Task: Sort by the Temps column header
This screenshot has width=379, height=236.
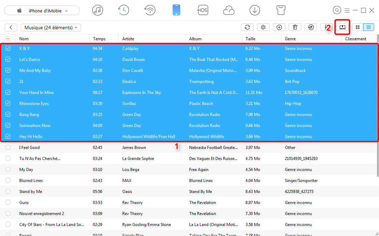Action: [x=104, y=39]
